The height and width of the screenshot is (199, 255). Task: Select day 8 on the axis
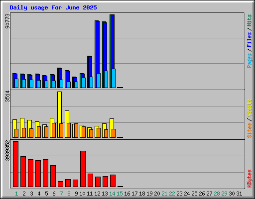(x=69, y=194)
